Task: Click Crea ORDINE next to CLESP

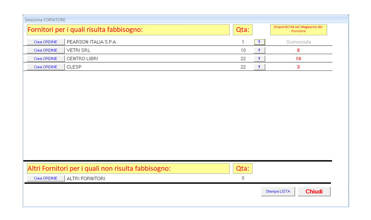Action: tap(46, 67)
